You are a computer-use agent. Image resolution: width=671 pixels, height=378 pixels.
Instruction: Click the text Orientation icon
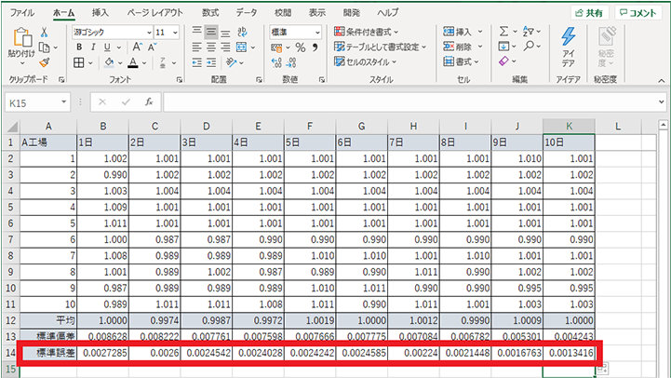[232, 62]
